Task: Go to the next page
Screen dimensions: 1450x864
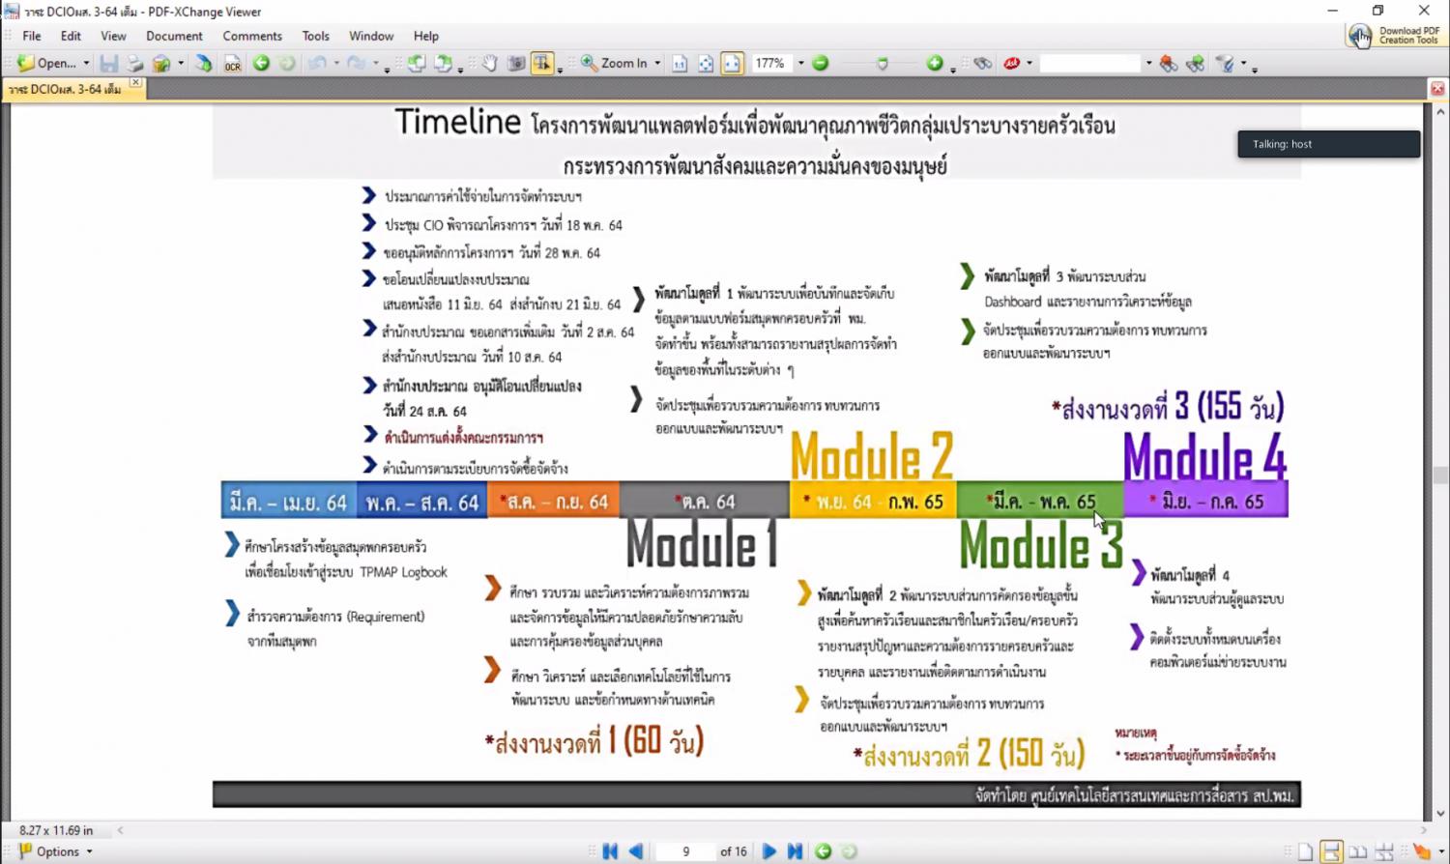Action: coord(768,851)
